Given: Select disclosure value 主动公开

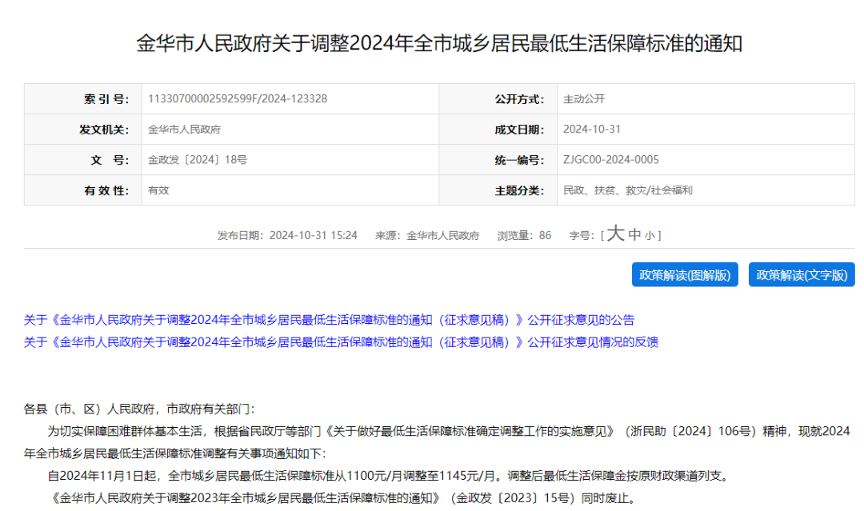Looking at the screenshot, I should pos(583,99).
